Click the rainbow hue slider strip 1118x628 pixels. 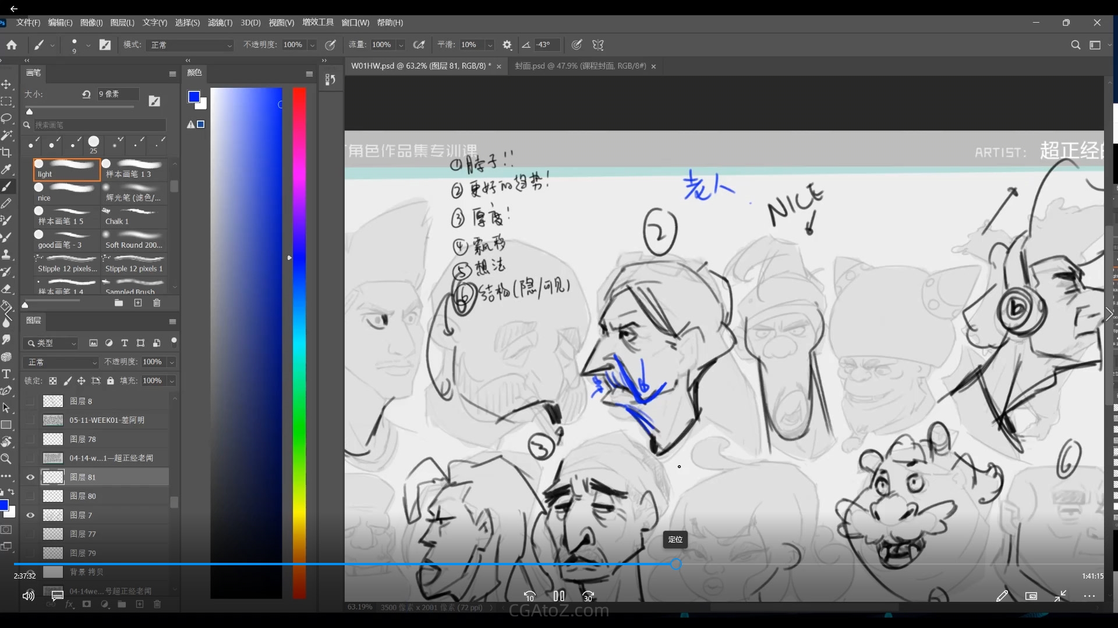299,343
